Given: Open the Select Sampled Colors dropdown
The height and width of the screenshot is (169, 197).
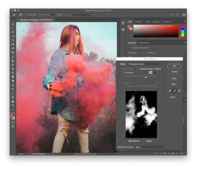Looking at the screenshot, I should pos(145,64).
